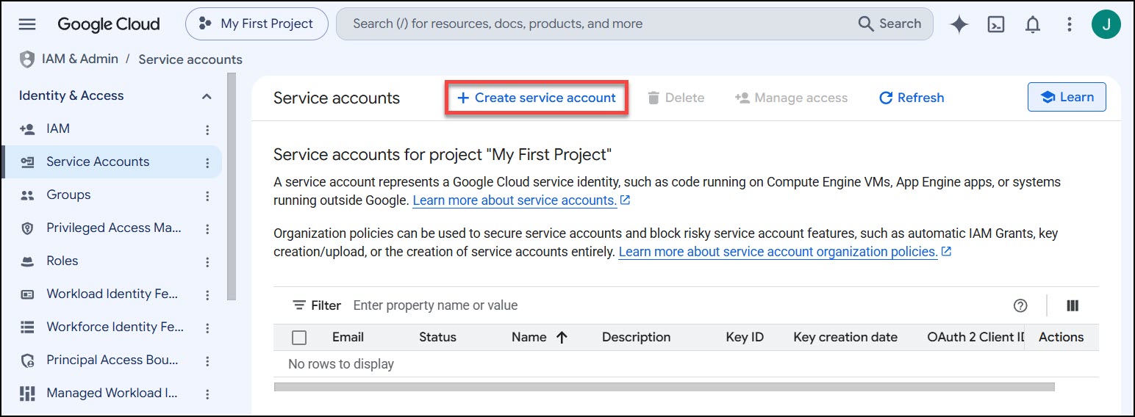Click the Status column header
The image size is (1135, 417).
(437, 338)
